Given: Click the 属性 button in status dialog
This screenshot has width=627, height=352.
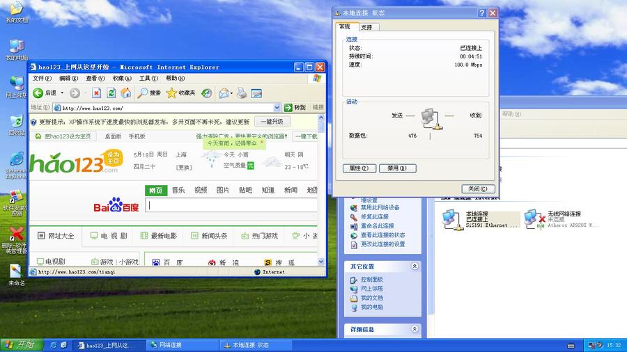Looking at the screenshot, I should (359, 168).
